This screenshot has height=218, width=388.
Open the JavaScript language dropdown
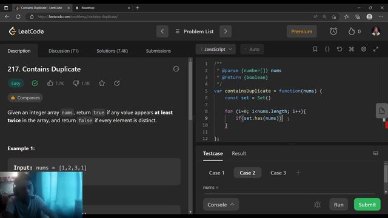tap(216, 49)
